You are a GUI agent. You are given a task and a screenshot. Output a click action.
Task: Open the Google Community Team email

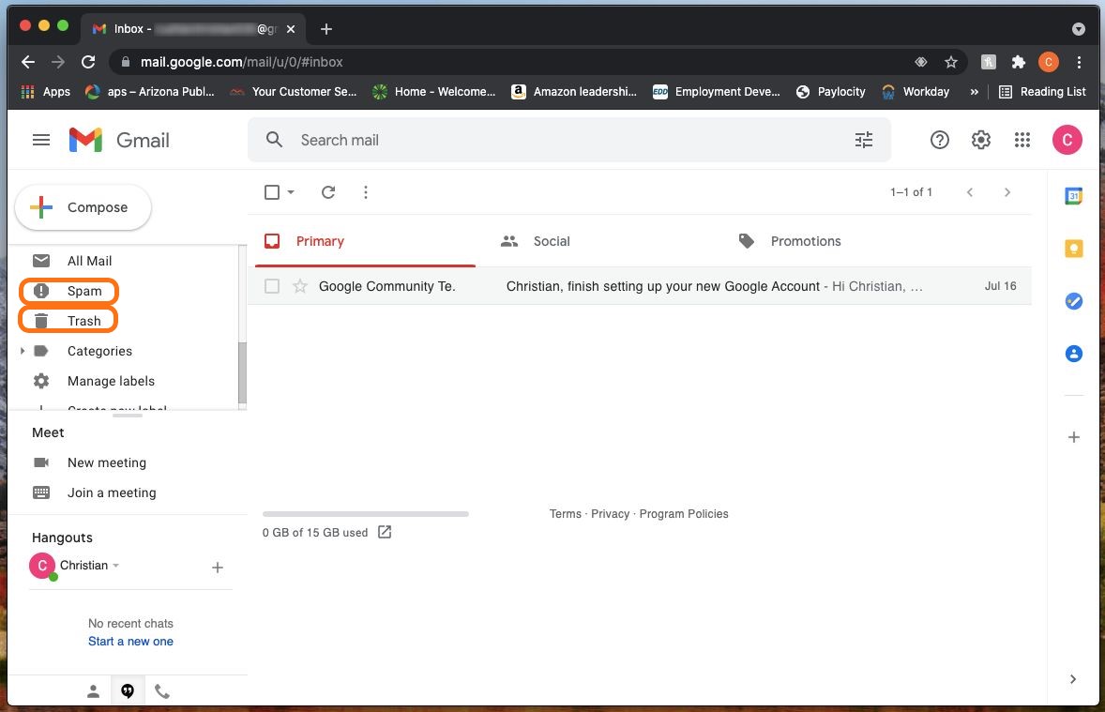[x=639, y=286]
